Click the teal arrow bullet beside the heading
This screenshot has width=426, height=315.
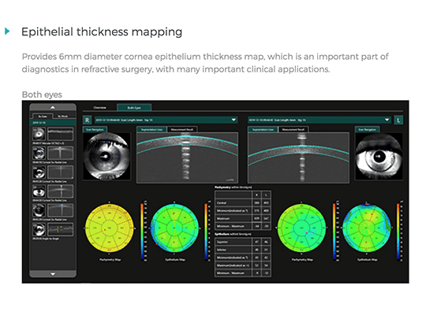7,31
